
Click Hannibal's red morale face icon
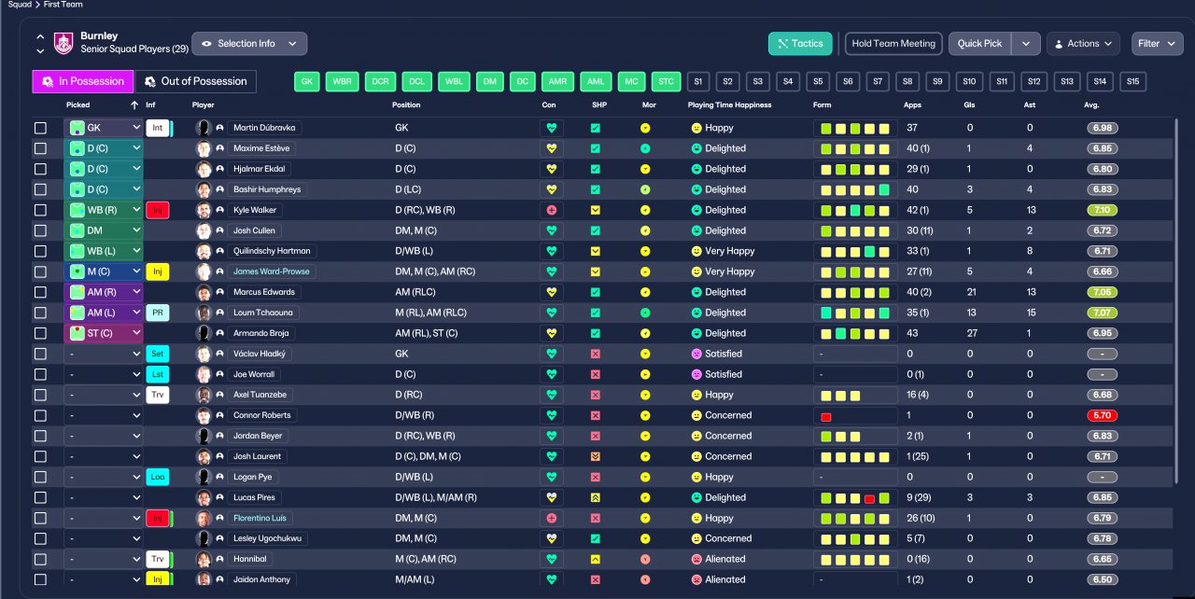pos(645,559)
